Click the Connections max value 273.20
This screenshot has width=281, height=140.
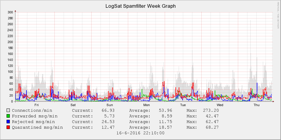(211, 111)
